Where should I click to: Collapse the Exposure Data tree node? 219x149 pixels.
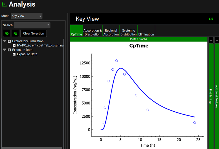pos(4,50)
